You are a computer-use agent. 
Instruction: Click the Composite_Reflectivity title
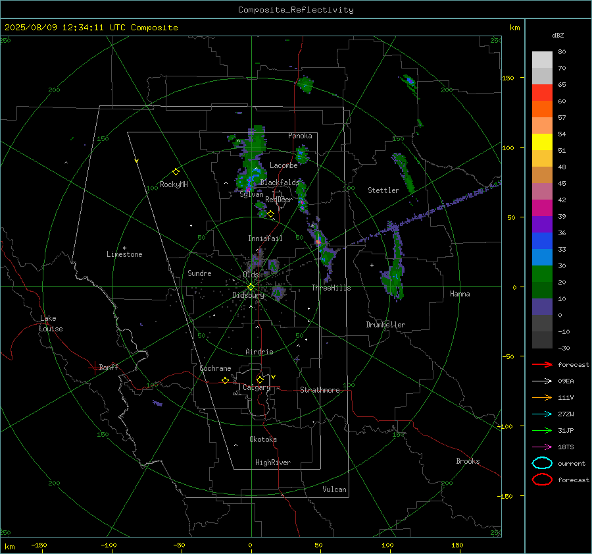pos(296,10)
